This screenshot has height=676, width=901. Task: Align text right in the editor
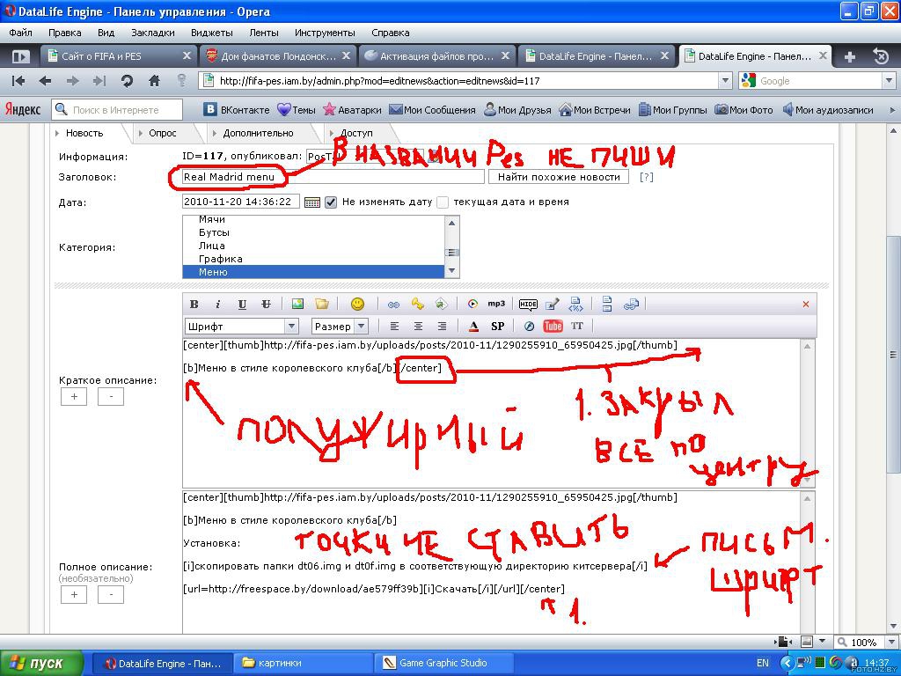pyautogui.click(x=442, y=326)
